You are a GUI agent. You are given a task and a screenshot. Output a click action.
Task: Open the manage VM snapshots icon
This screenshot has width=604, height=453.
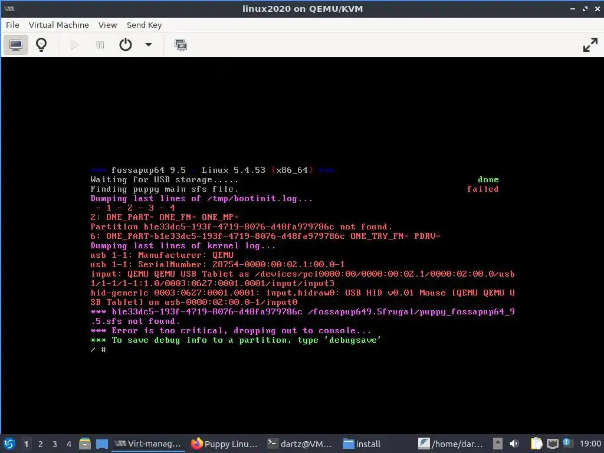(180, 45)
